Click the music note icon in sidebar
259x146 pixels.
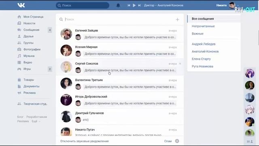(19, 56)
